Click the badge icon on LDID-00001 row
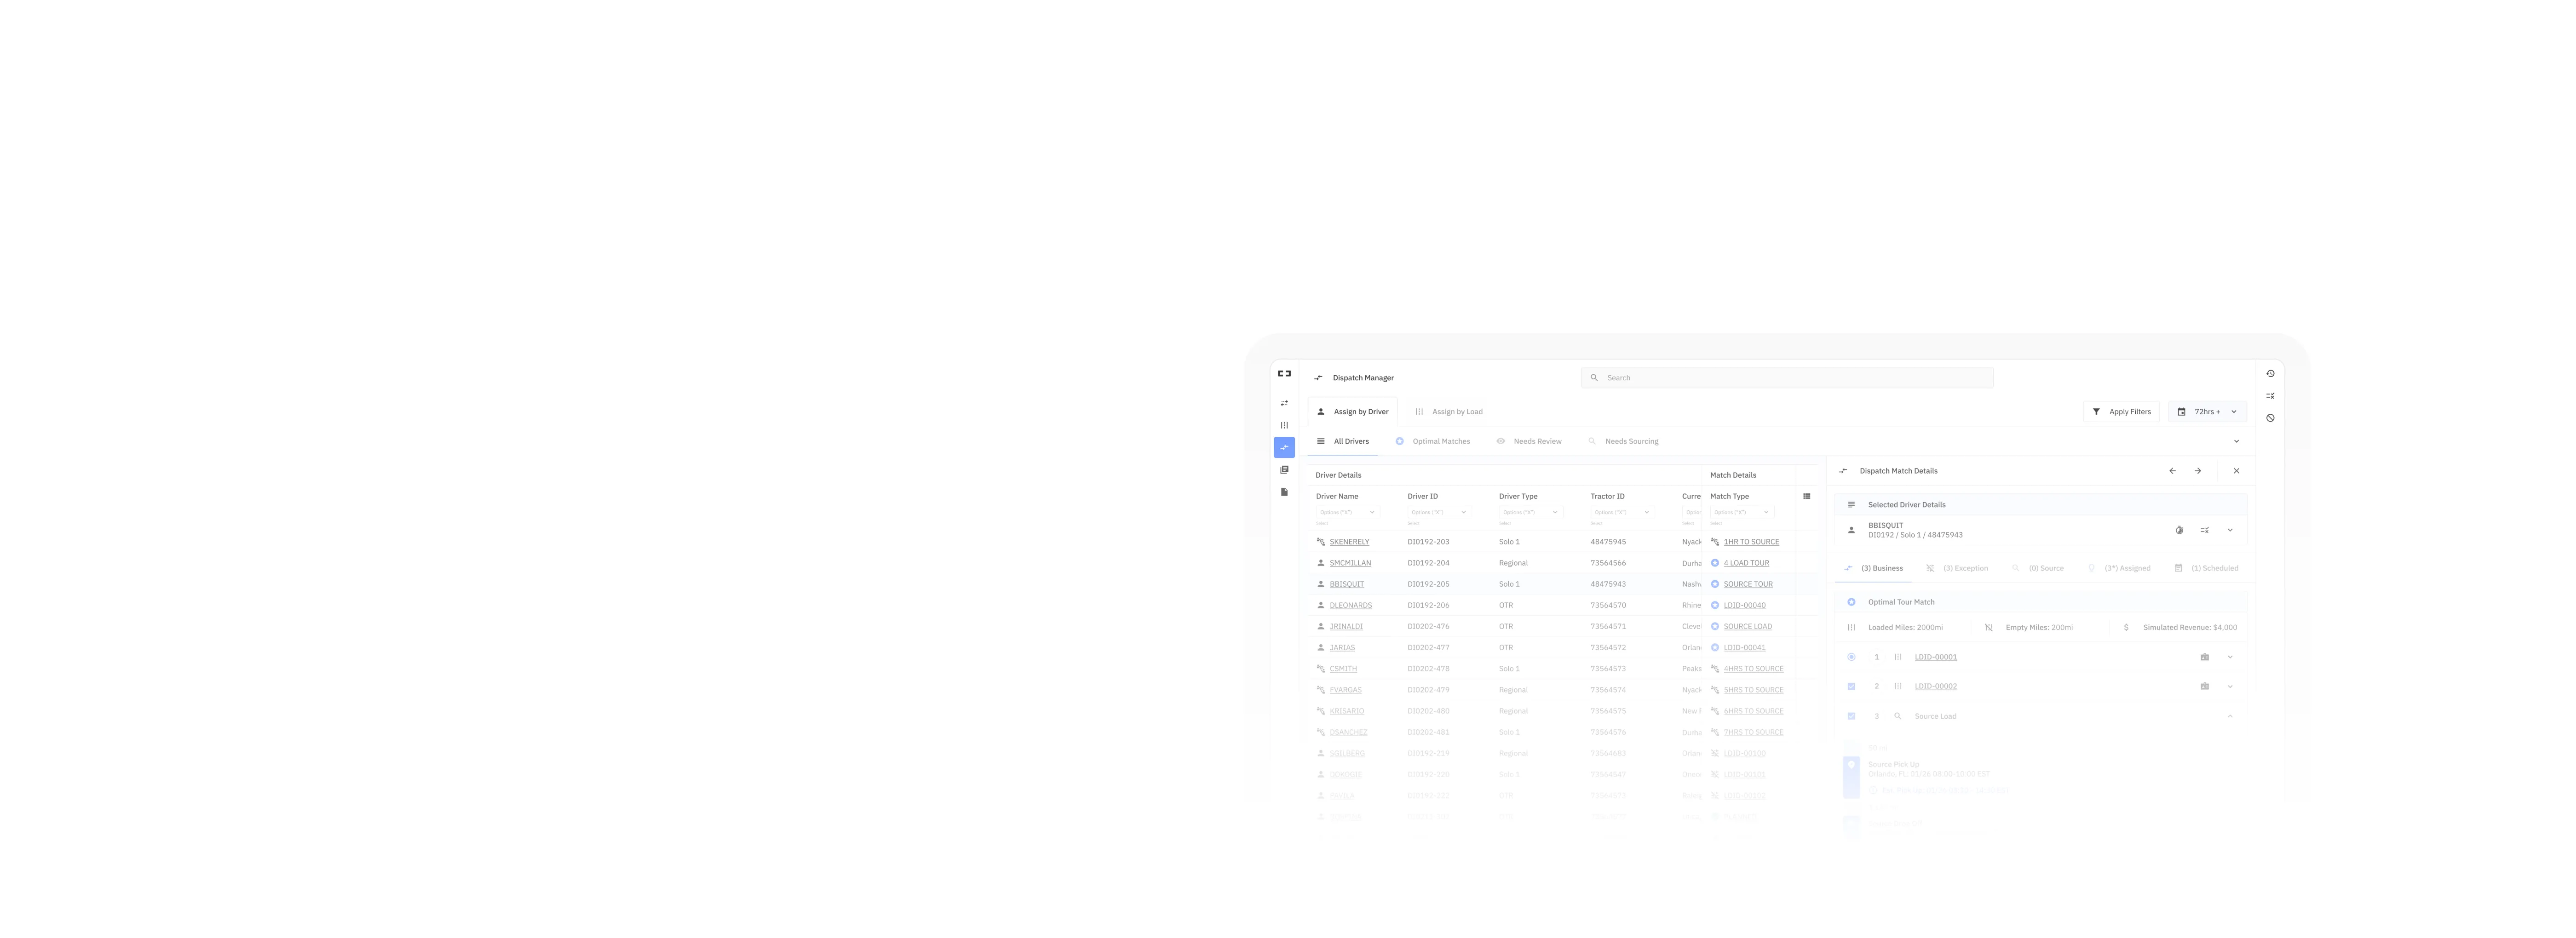Screen dimensions: 2576x938 (2204, 657)
